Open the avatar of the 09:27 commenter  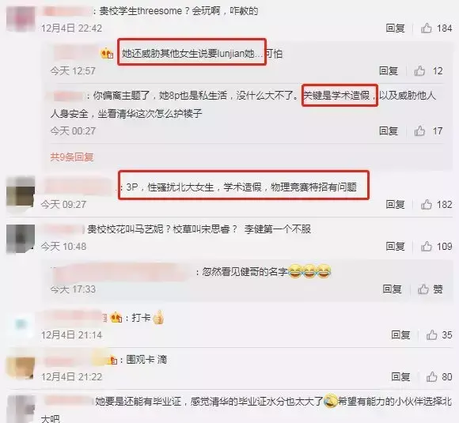[x=21, y=191]
